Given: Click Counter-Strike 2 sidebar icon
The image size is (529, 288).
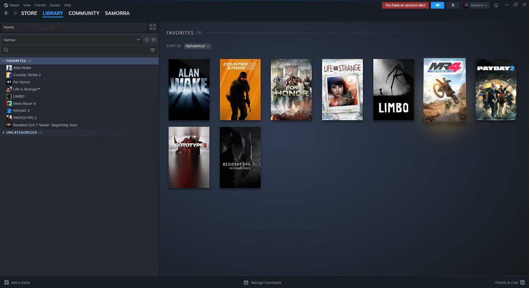Looking at the screenshot, I should pyautogui.click(x=9, y=75).
